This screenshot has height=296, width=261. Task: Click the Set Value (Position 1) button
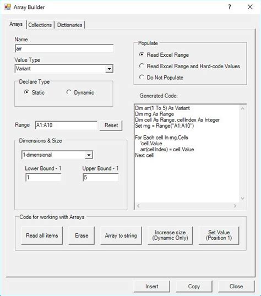[x=219, y=235]
